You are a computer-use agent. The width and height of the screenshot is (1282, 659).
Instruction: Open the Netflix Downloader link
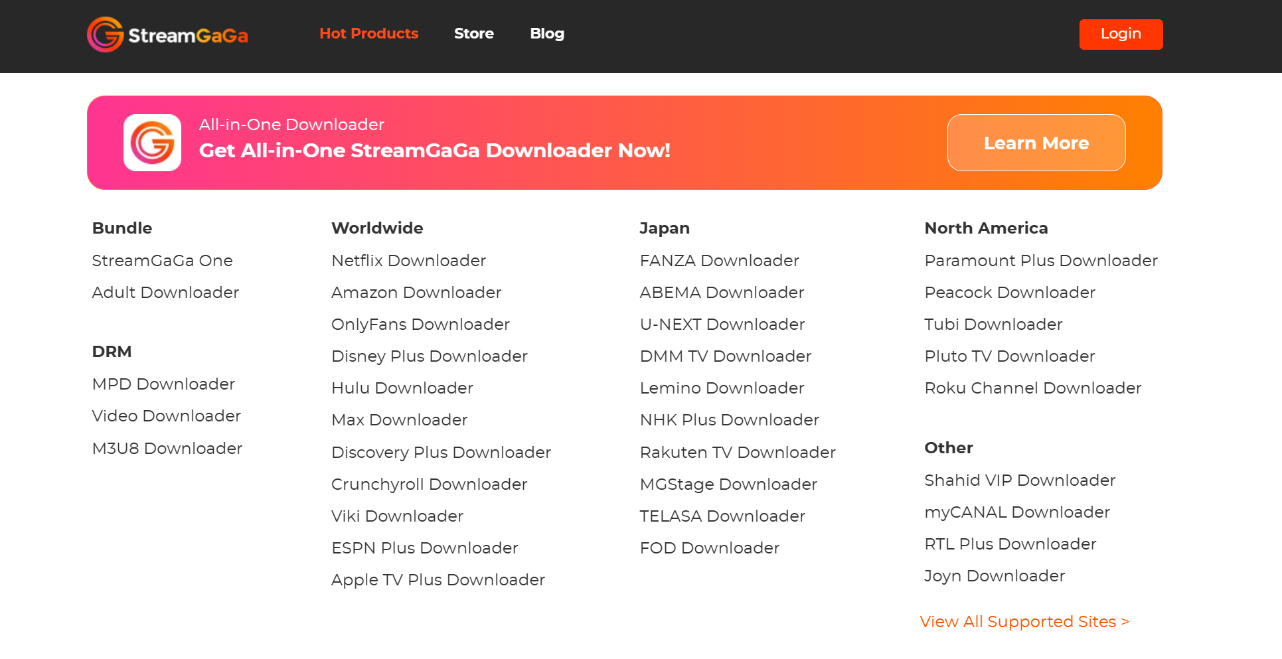408,261
